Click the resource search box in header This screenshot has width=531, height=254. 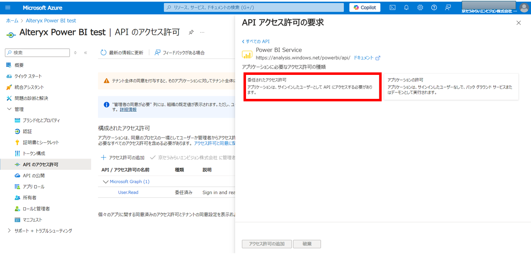(x=254, y=7)
